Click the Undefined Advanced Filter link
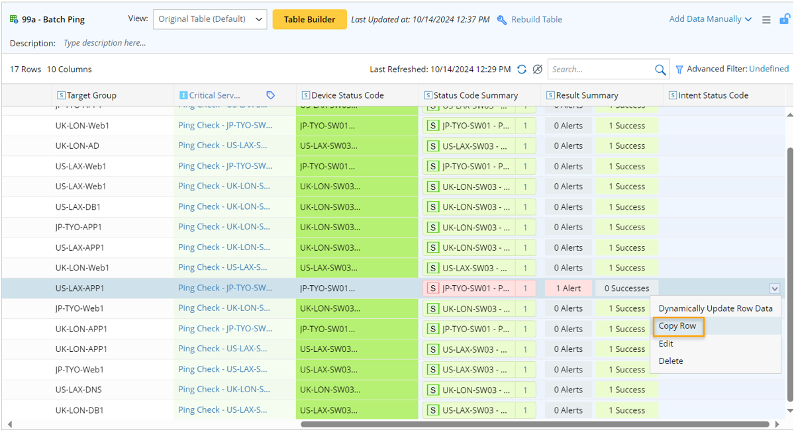This screenshot has width=794, height=432. 769,69
